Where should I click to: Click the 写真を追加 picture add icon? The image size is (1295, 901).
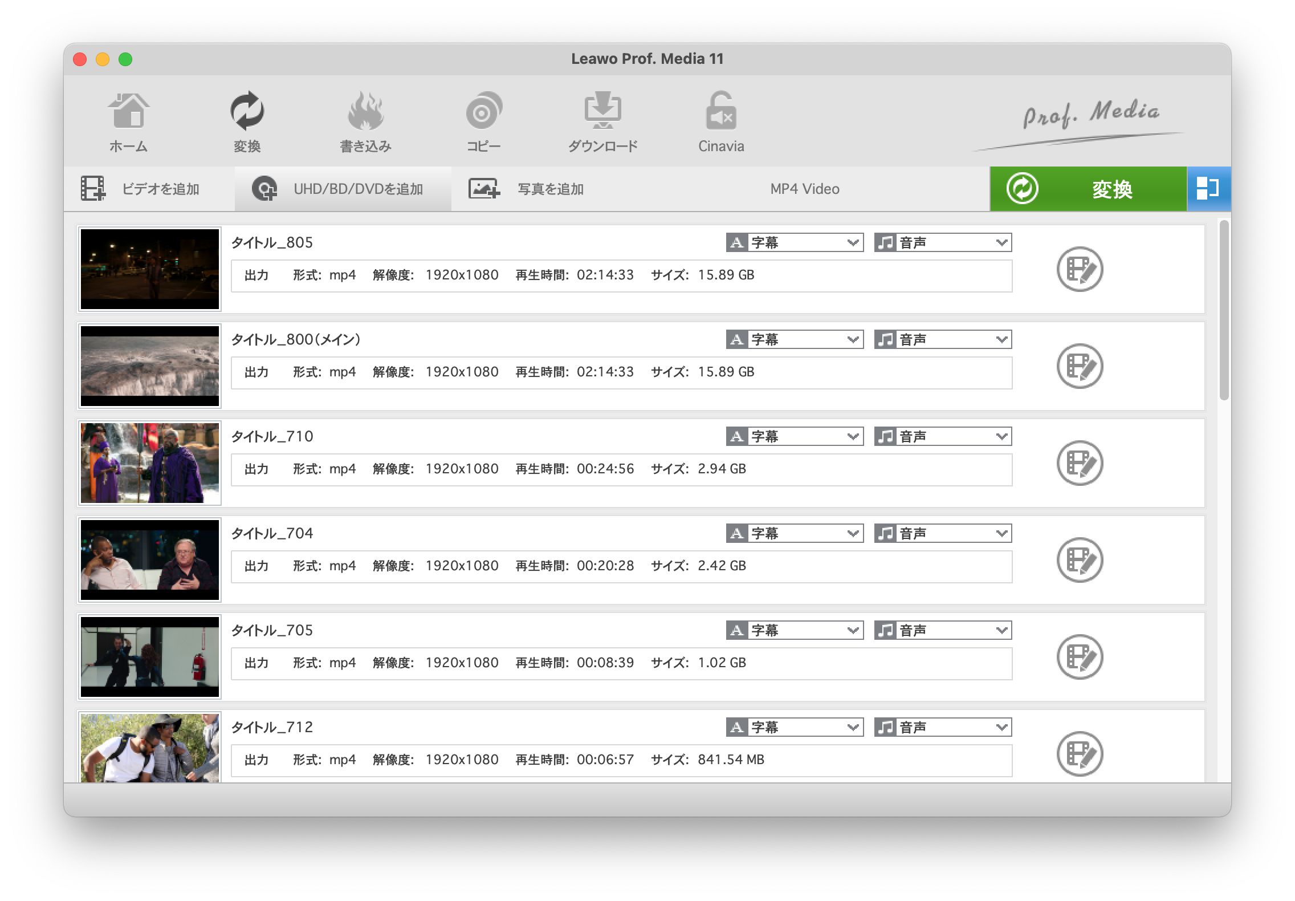pos(484,189)
